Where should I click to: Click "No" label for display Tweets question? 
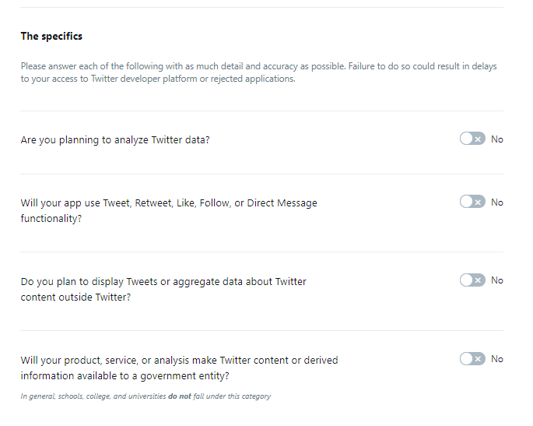point(497,280)
